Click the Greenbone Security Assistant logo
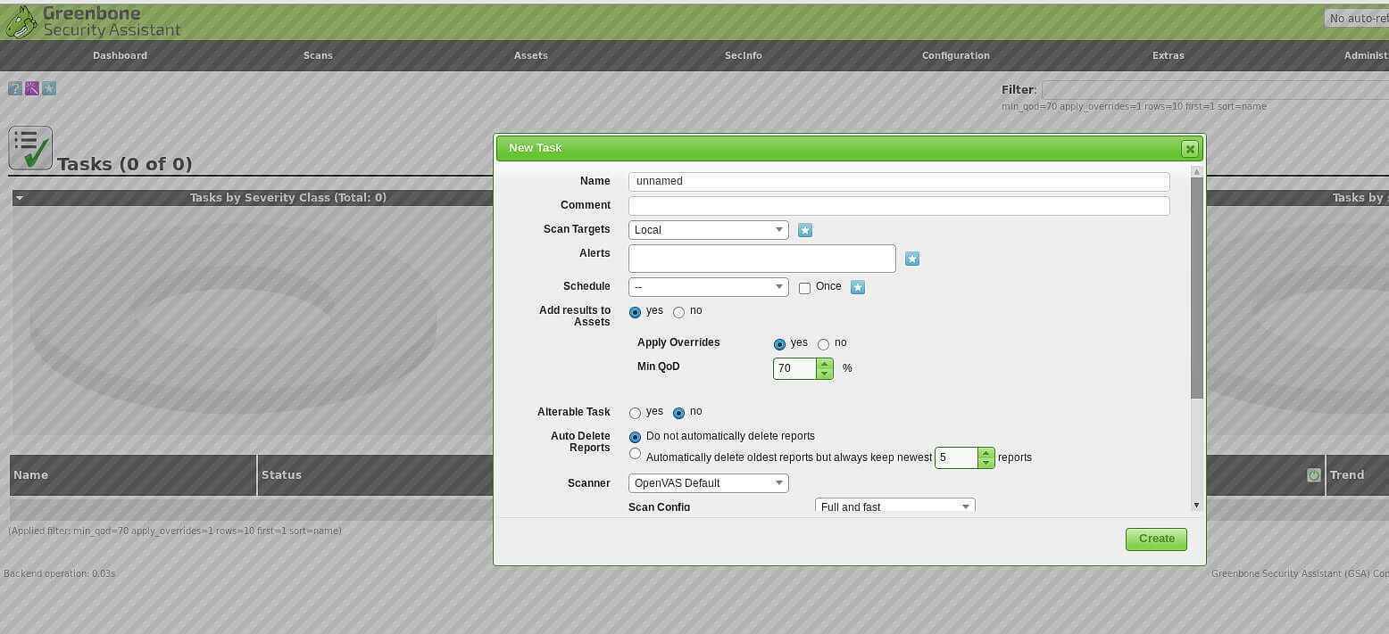 coord(93,21)
